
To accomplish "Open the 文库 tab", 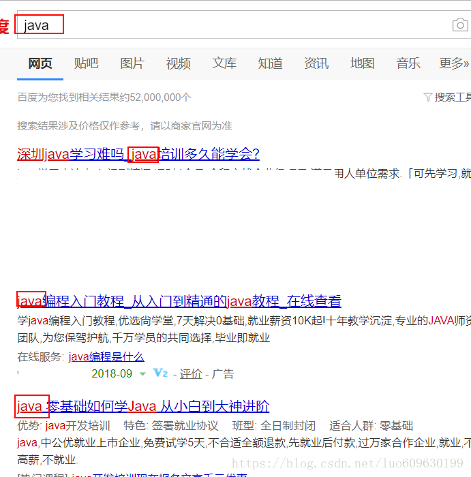I will click(x=224, y=63).
